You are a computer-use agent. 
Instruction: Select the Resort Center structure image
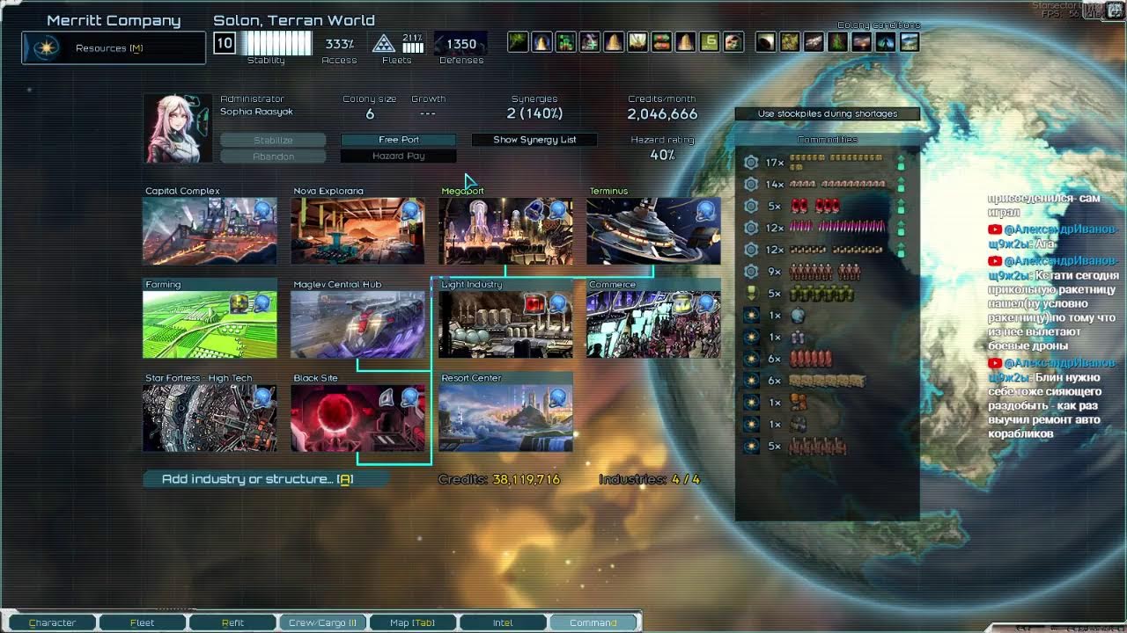point(505,418)
